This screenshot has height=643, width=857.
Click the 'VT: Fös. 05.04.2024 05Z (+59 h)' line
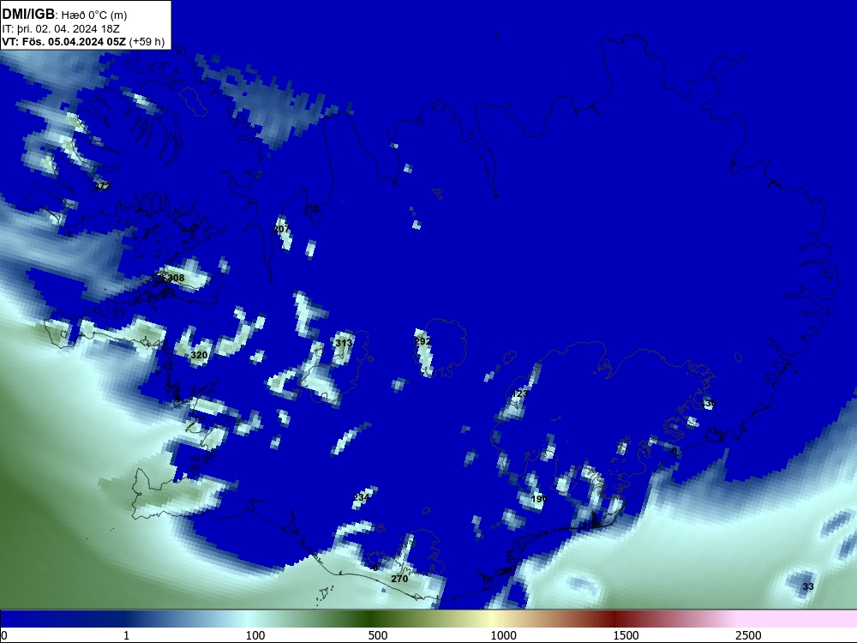coord(83,41)
